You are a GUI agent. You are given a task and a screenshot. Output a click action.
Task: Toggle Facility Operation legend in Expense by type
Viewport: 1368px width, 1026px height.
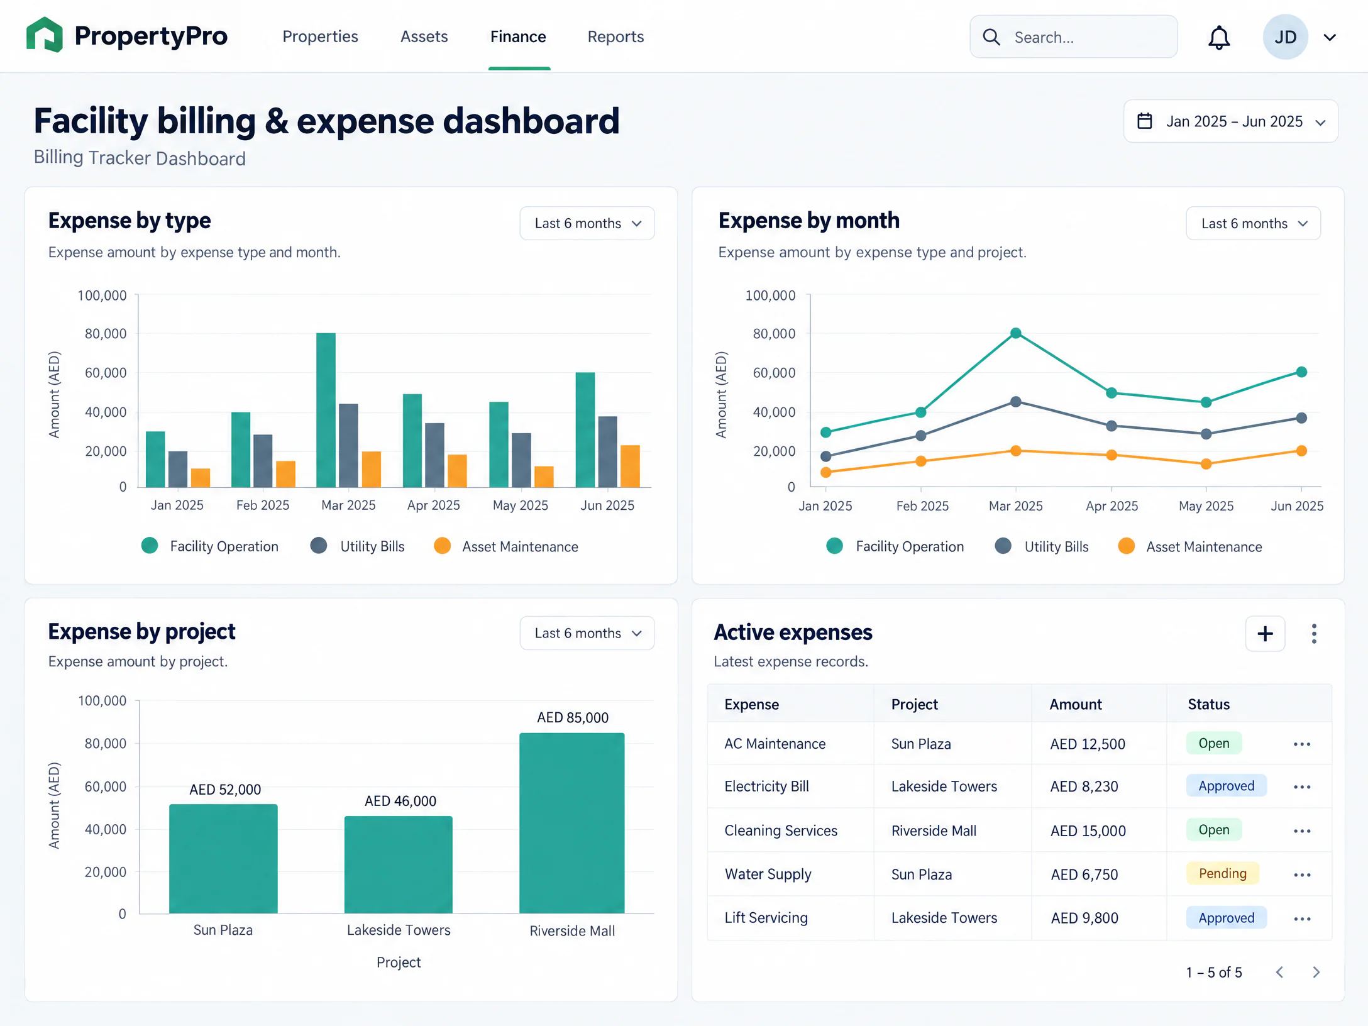tap(210, 546)
